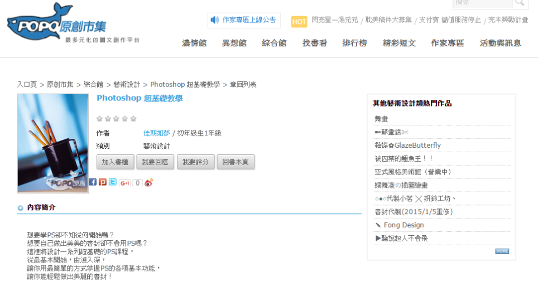Image resolution: width=538 pixels, height=301 pixels.
Task: Go to the 排行榜 menu item
Action: (354, 43)
